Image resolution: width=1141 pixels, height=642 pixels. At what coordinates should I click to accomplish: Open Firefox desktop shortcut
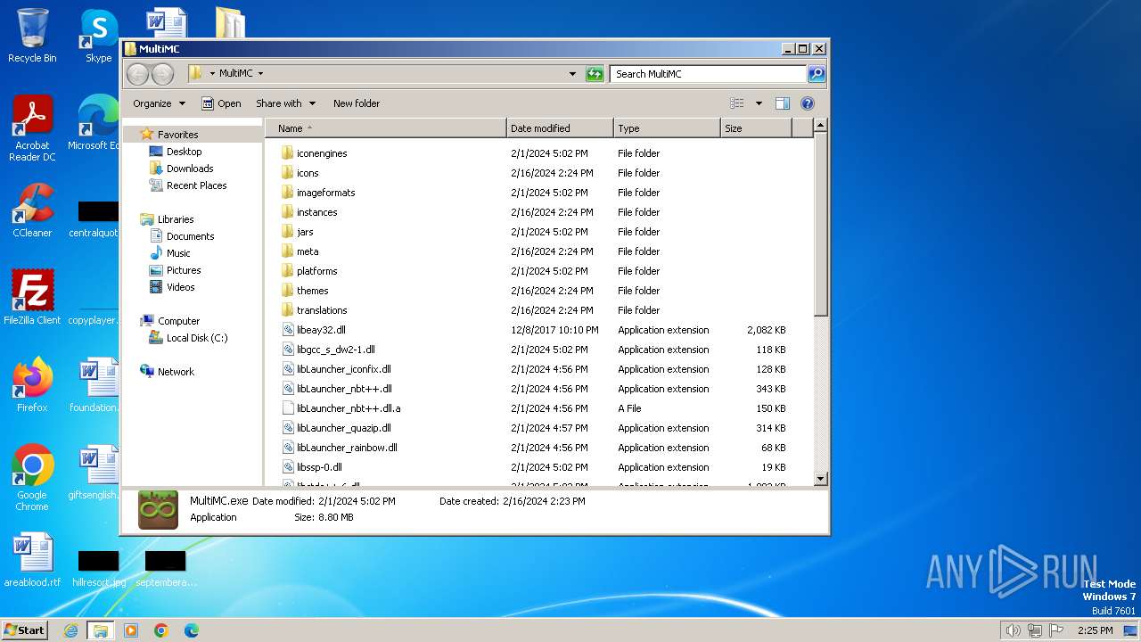tap(32, 385)
